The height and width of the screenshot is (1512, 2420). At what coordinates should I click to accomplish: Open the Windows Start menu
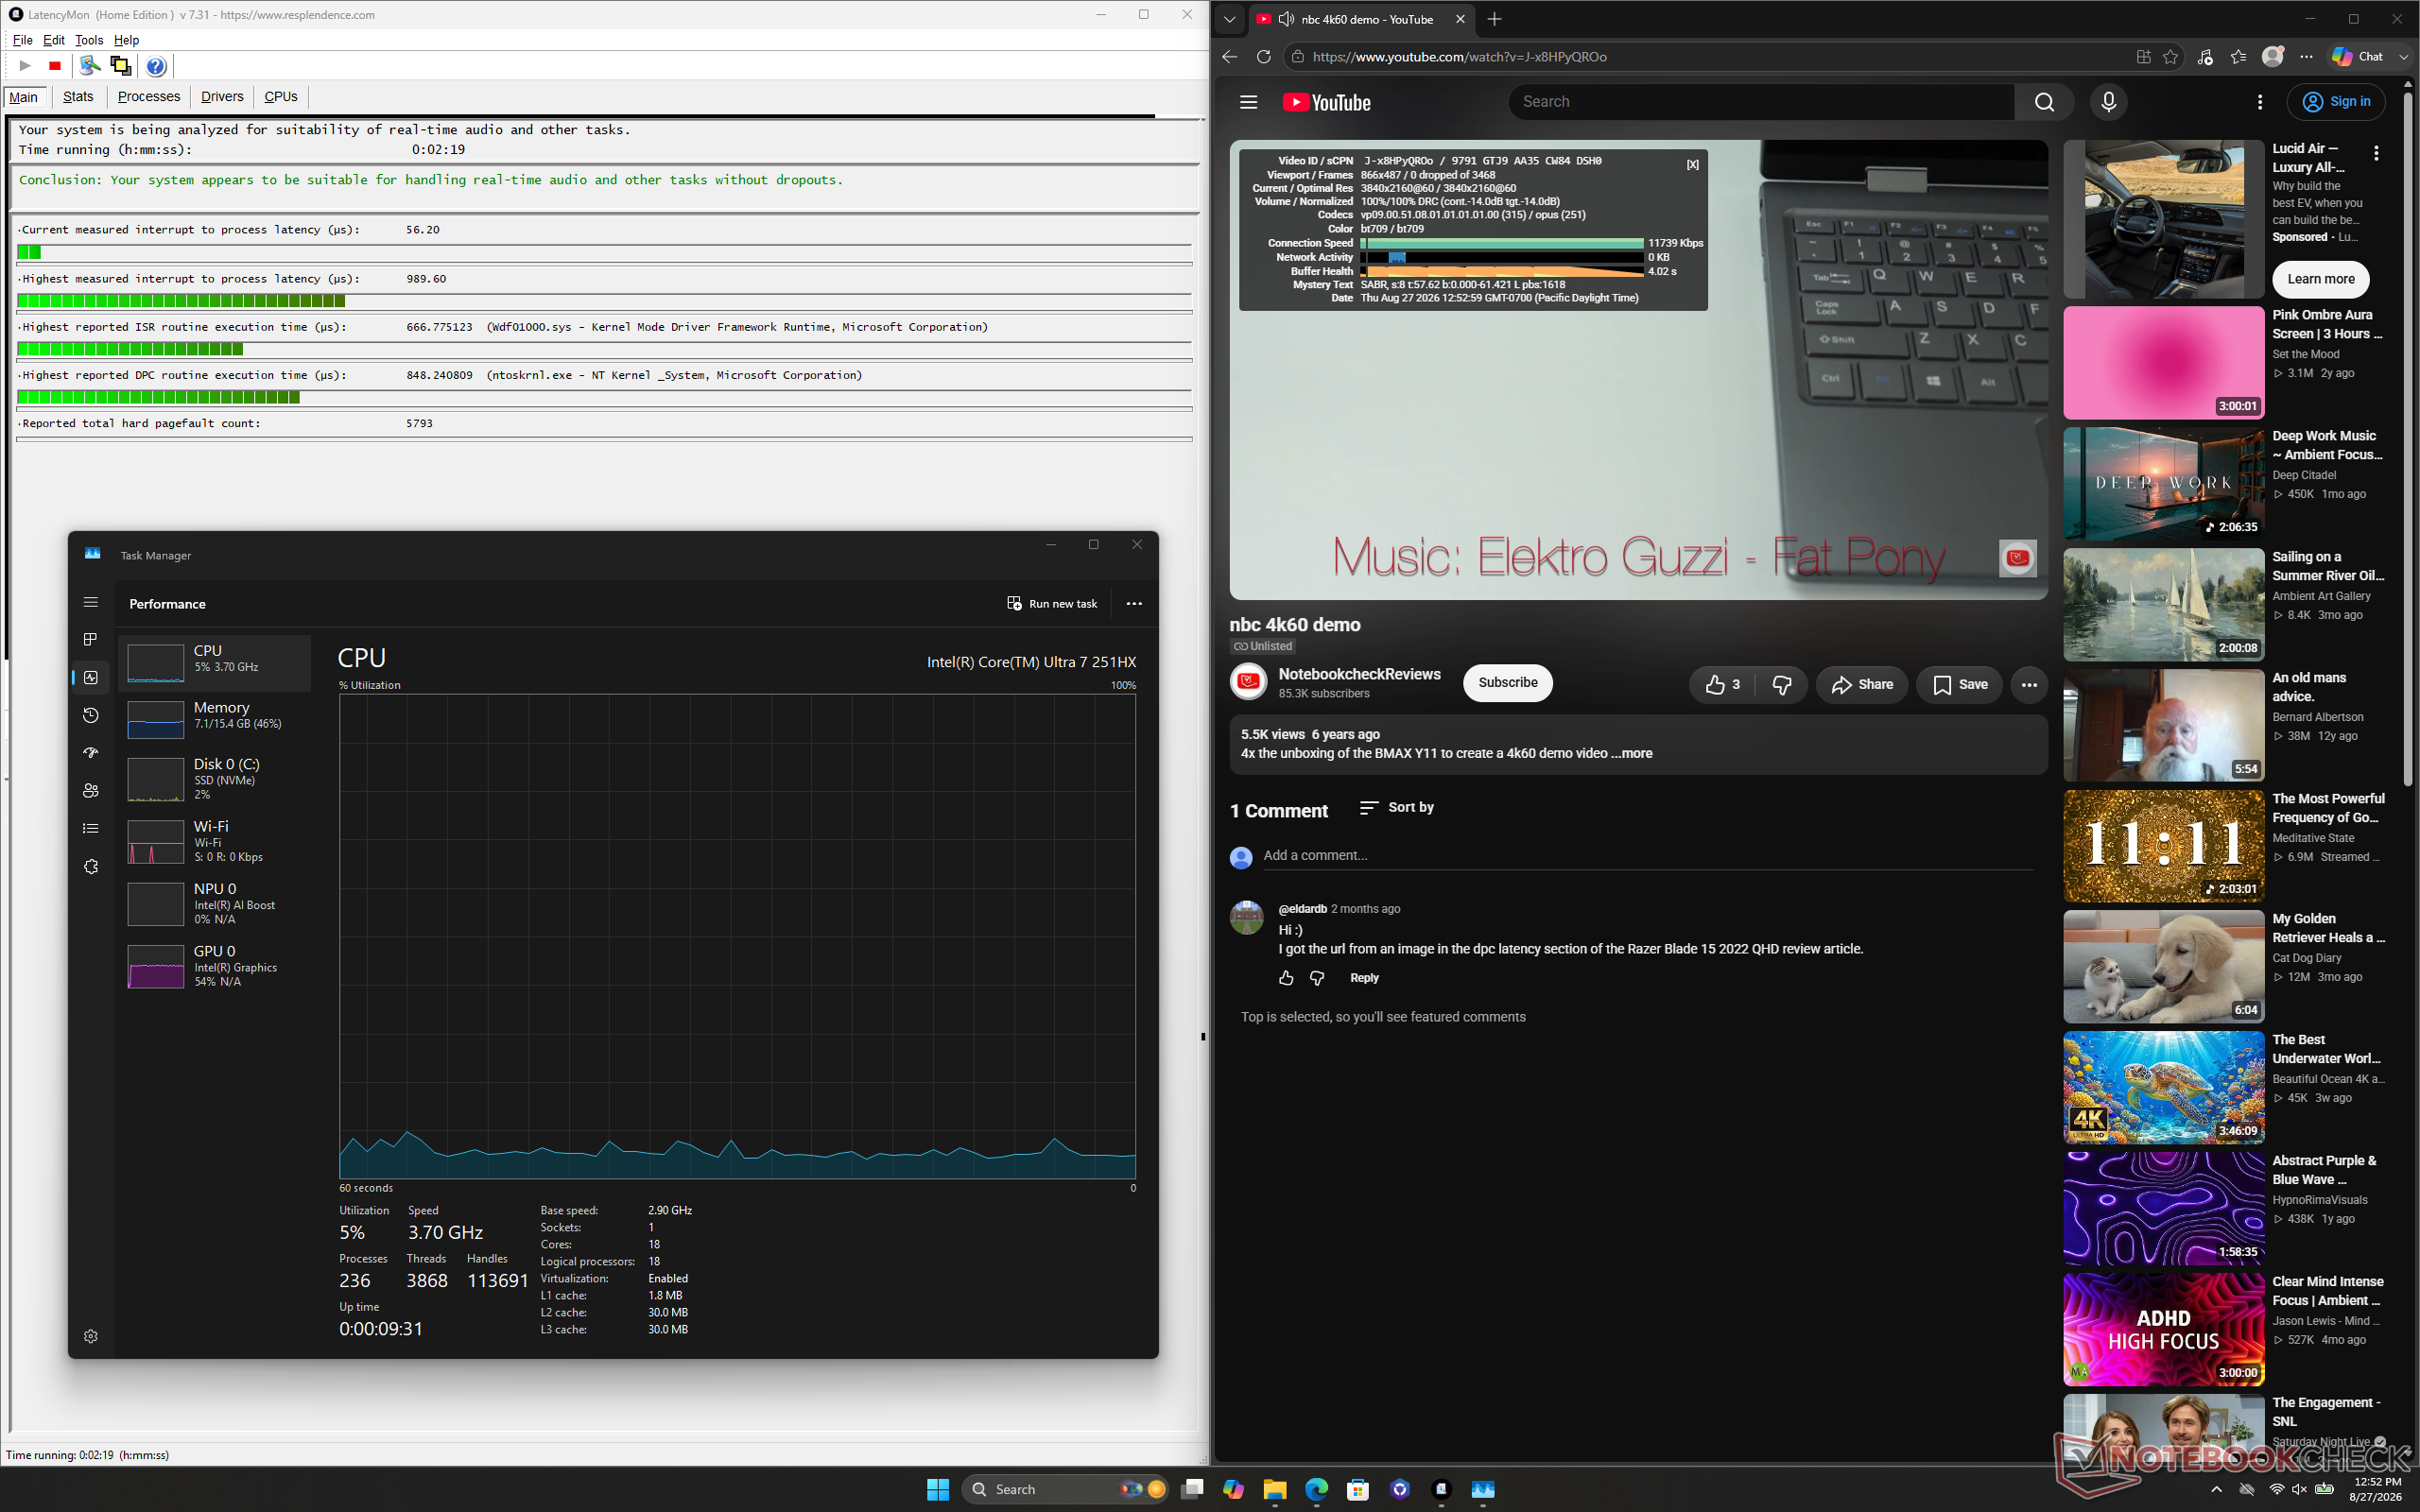(x=937, y=1489)
